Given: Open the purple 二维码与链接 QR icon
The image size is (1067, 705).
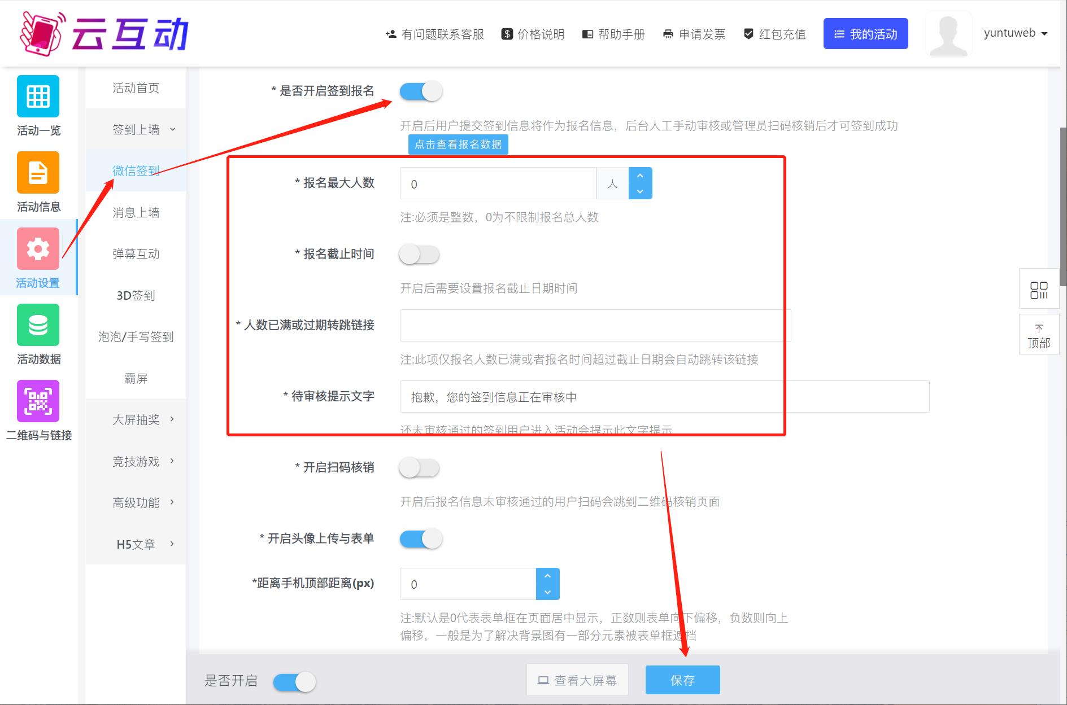Looking at the screenshot, I should (38, 401).
